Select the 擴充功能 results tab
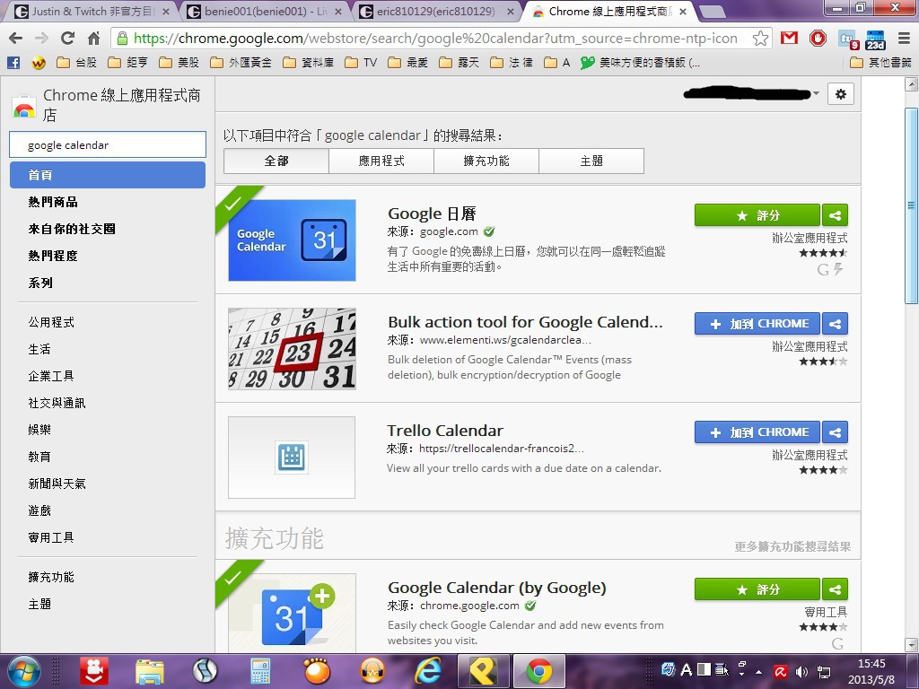The image size is (919, 689). [x=486, y=161]
